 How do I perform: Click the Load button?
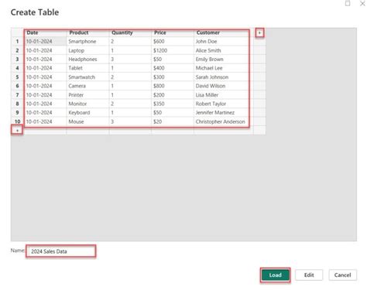point(275,275)
